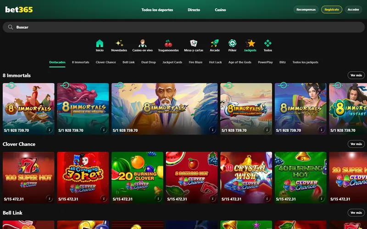This screenshot has width=367, height=229.
Task: Click the Acceder login button
Action: point(353,10)
